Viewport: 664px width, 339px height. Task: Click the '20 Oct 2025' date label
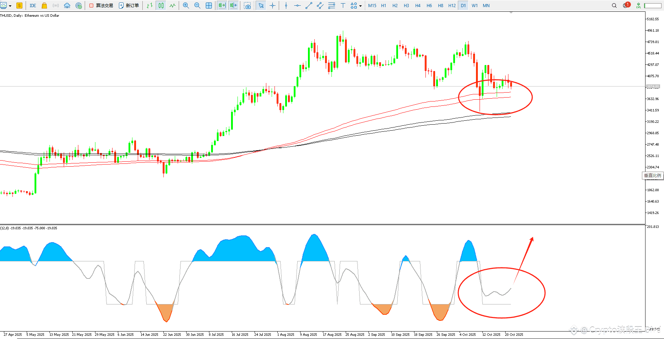click(x=514, y=335)
